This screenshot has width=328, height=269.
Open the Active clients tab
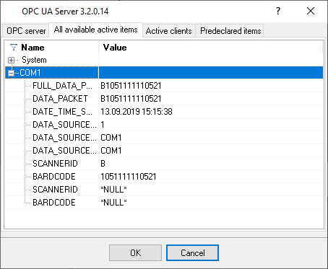point(168,31)
